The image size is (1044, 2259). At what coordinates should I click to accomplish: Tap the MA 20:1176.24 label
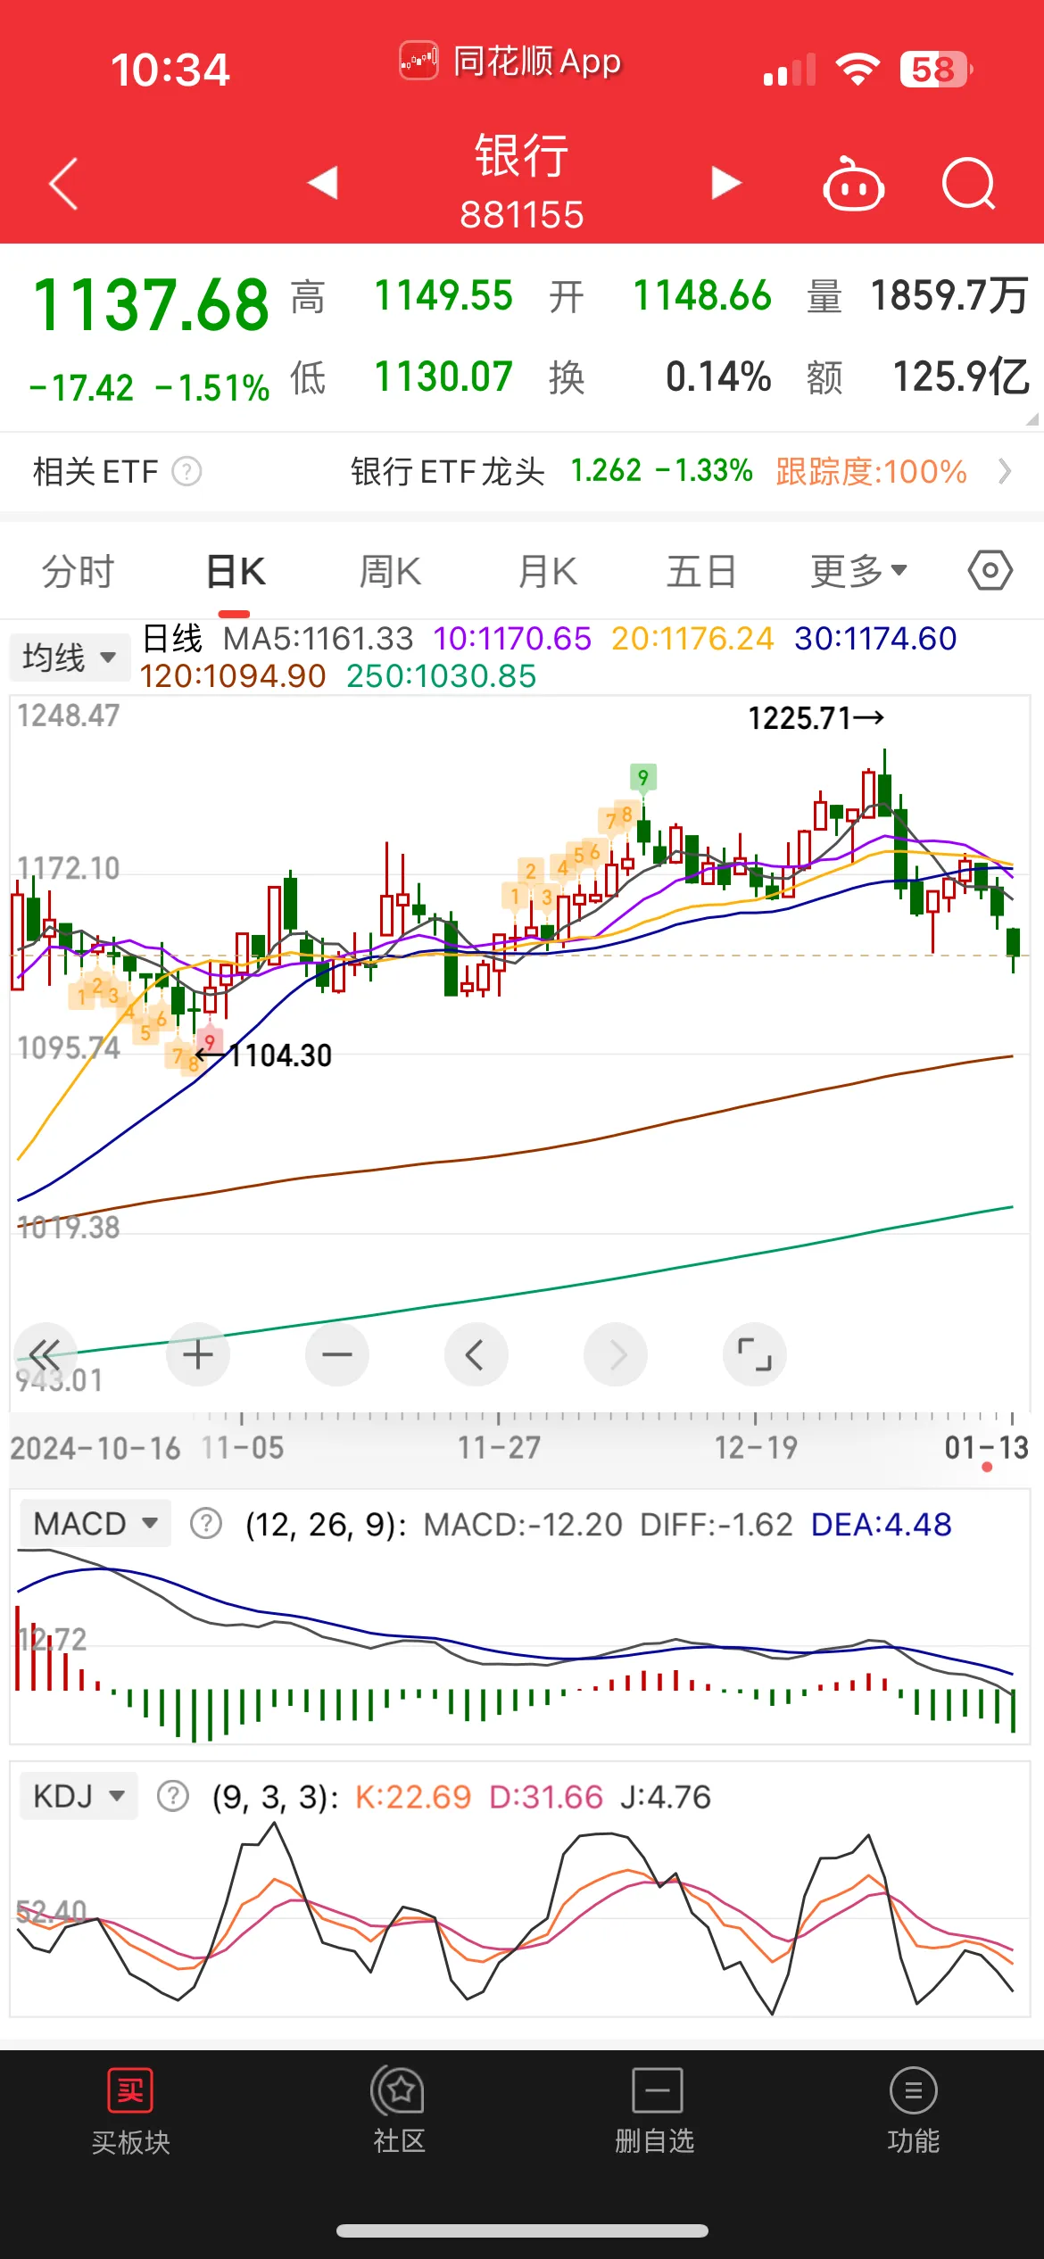point(692,639)
